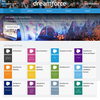100x100 pixels.
Task: Open the Home nav tab
Action: (x=12, y=11)
